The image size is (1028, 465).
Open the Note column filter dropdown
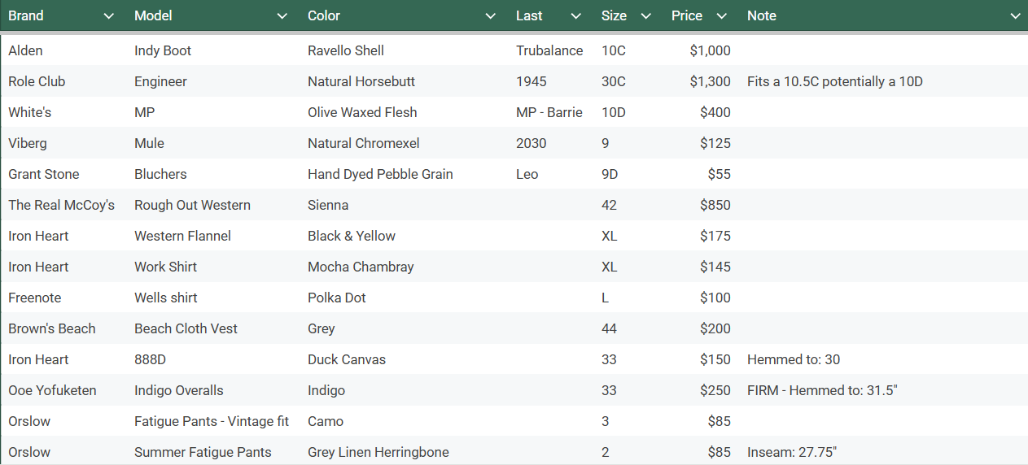(x=1015, y=16)
